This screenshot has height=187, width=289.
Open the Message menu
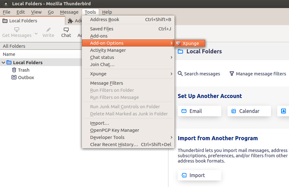point(69,12)
